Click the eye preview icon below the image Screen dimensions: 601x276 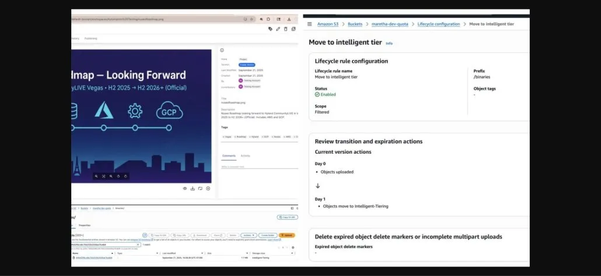[185, 189]
